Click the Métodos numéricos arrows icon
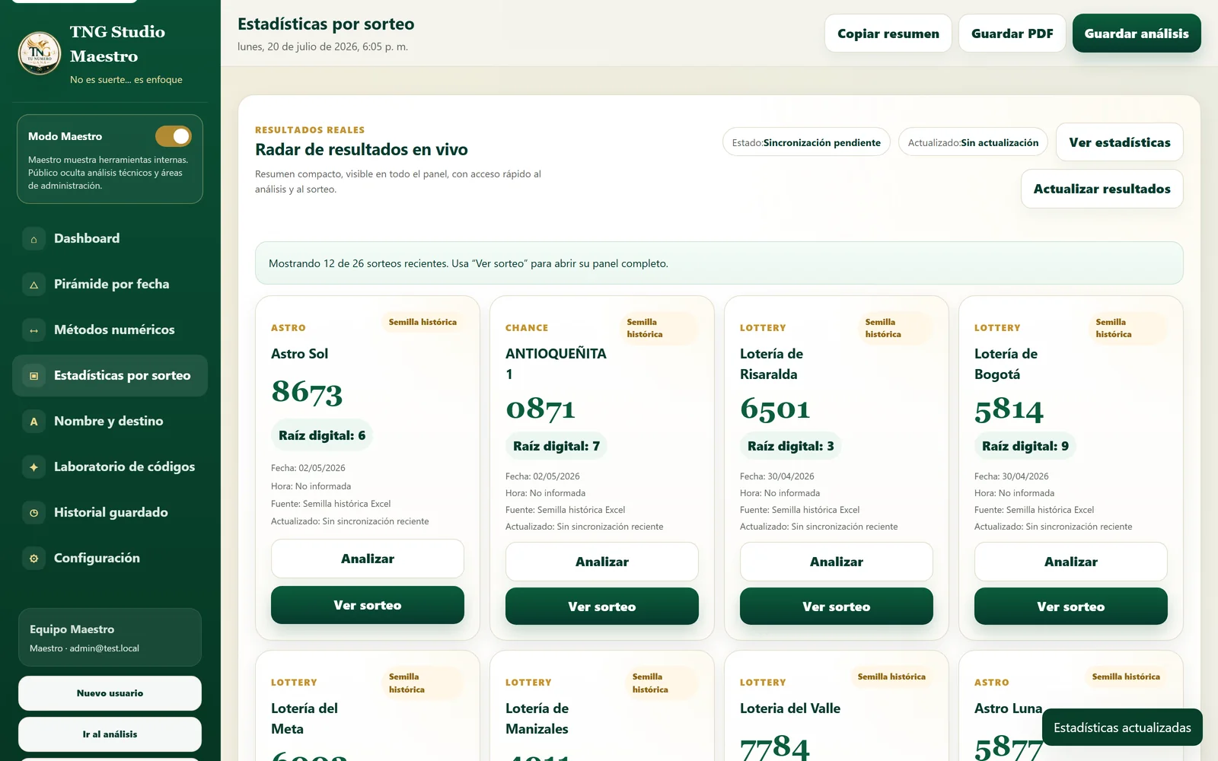The image size is (1218, 761). tap(33, 330)
